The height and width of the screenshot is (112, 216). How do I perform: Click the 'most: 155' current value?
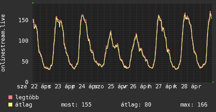tap(76, 105)
